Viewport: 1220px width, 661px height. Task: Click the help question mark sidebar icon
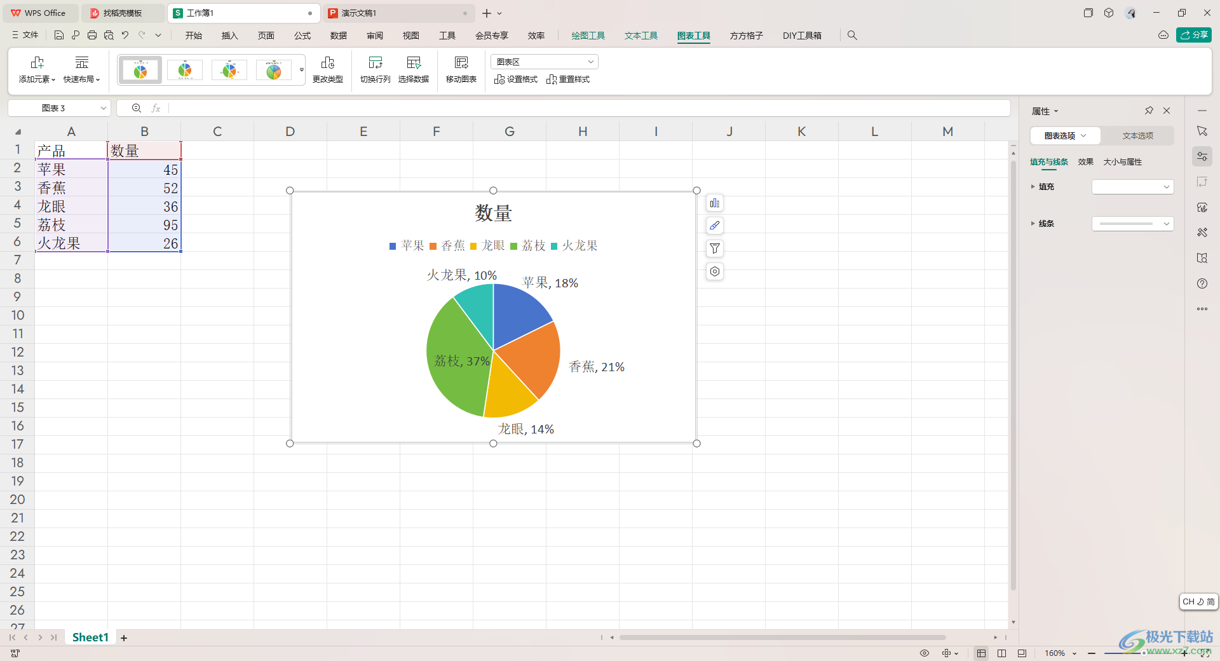(x=1202, y=283)
